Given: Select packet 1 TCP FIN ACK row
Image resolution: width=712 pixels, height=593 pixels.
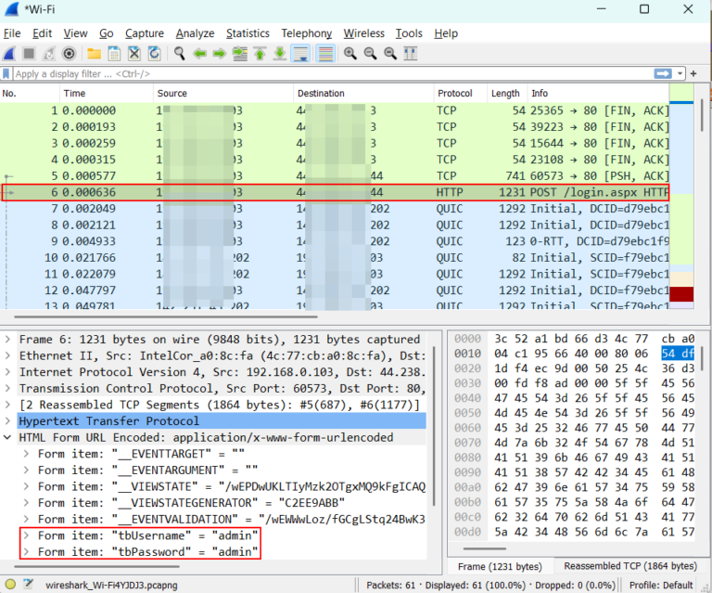Looking at the screenshot, I should pyautogui.click(x=335, y=110).
